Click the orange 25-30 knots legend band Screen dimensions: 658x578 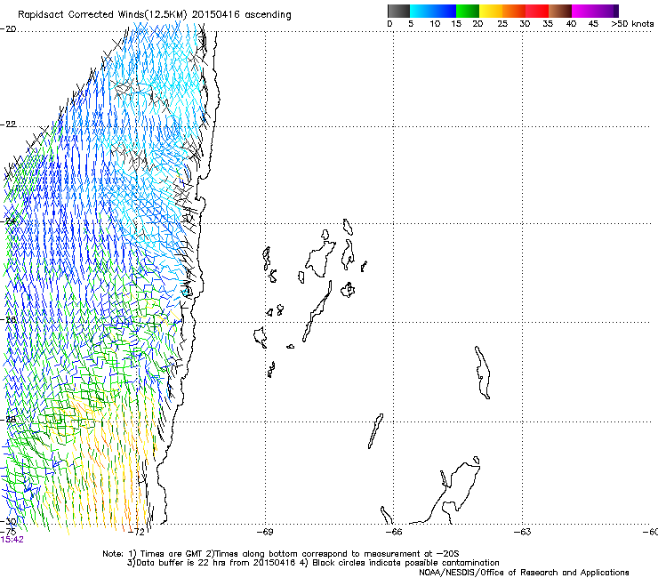[x=514, y=11]
